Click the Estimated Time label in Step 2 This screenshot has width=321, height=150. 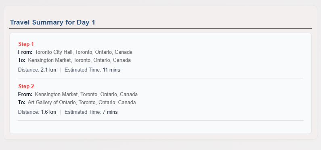[83, 112]
